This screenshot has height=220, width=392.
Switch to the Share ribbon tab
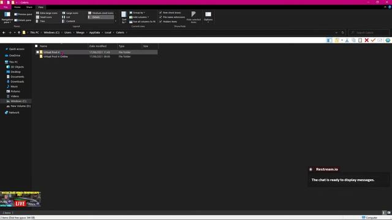pyautogui.click(x=29, y=7)
